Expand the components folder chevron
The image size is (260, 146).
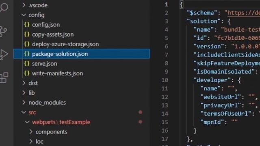31,132
